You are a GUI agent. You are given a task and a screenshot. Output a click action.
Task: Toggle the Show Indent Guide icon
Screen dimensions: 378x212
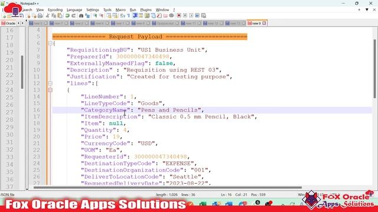pos(135,16)
